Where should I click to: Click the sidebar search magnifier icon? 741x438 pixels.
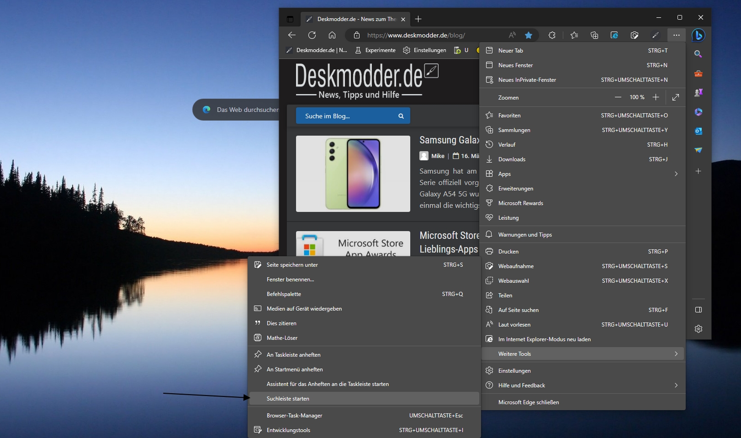coord(698,54)
